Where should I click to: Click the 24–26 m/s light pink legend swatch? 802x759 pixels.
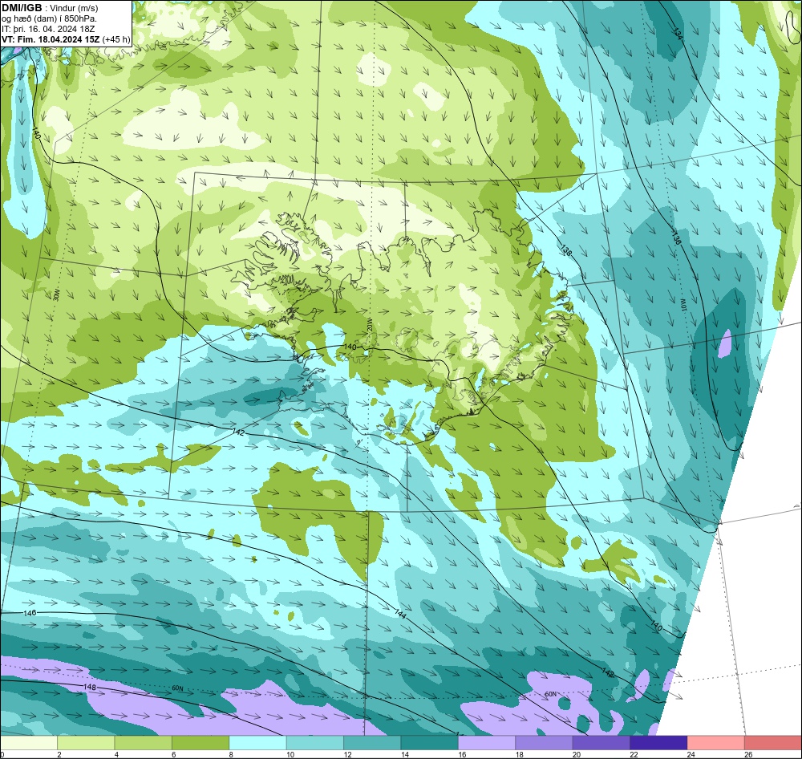(716, 742)
